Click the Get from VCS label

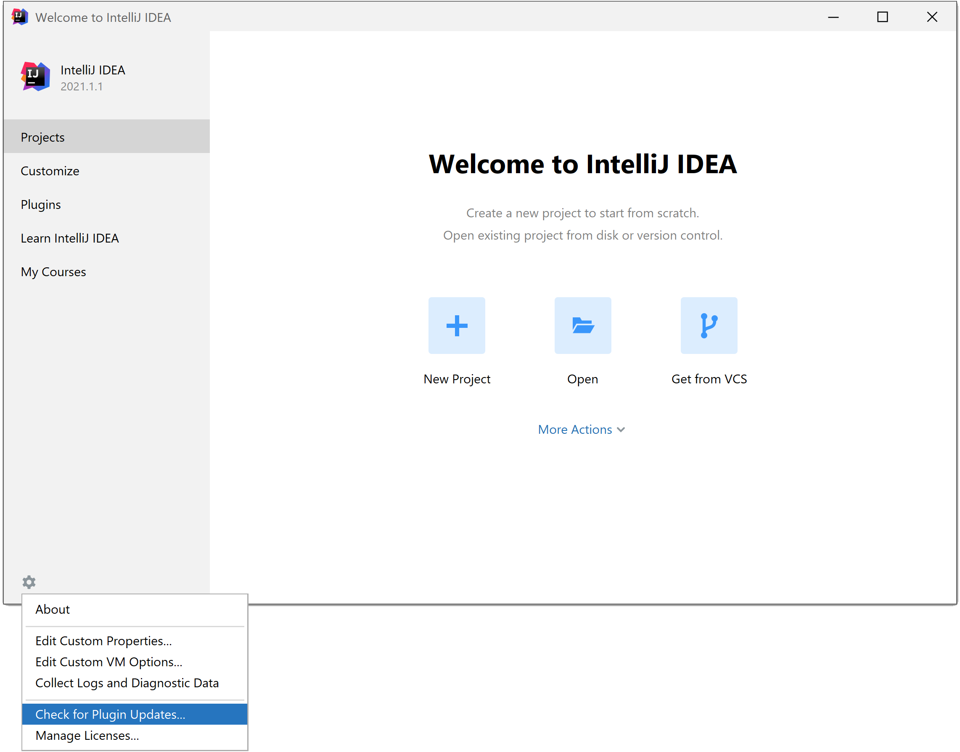tap(709, 379)
